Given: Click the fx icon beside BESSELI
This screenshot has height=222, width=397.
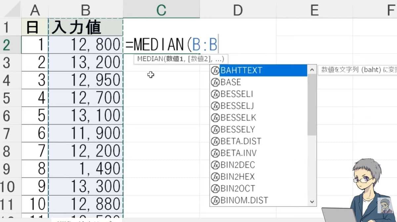Looking at the screenshot, I should tap(215, 94).
